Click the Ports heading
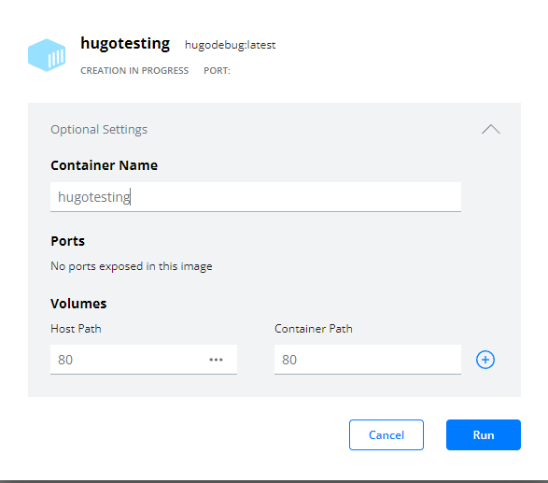Screen dimensions: 548x483 click(x=68, y=241)
